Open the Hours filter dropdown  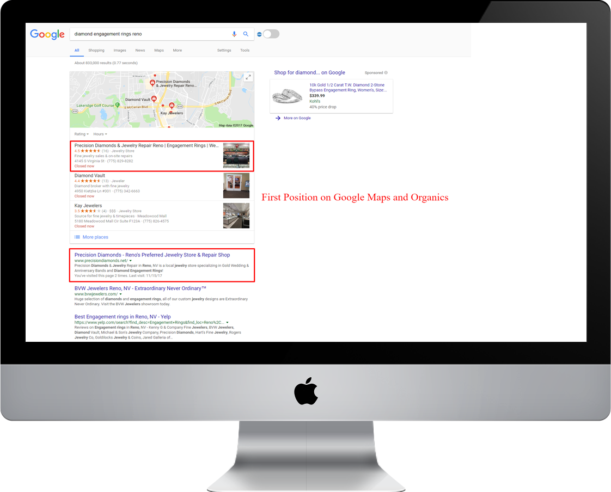pyautogui.click(x=100, y=134)
